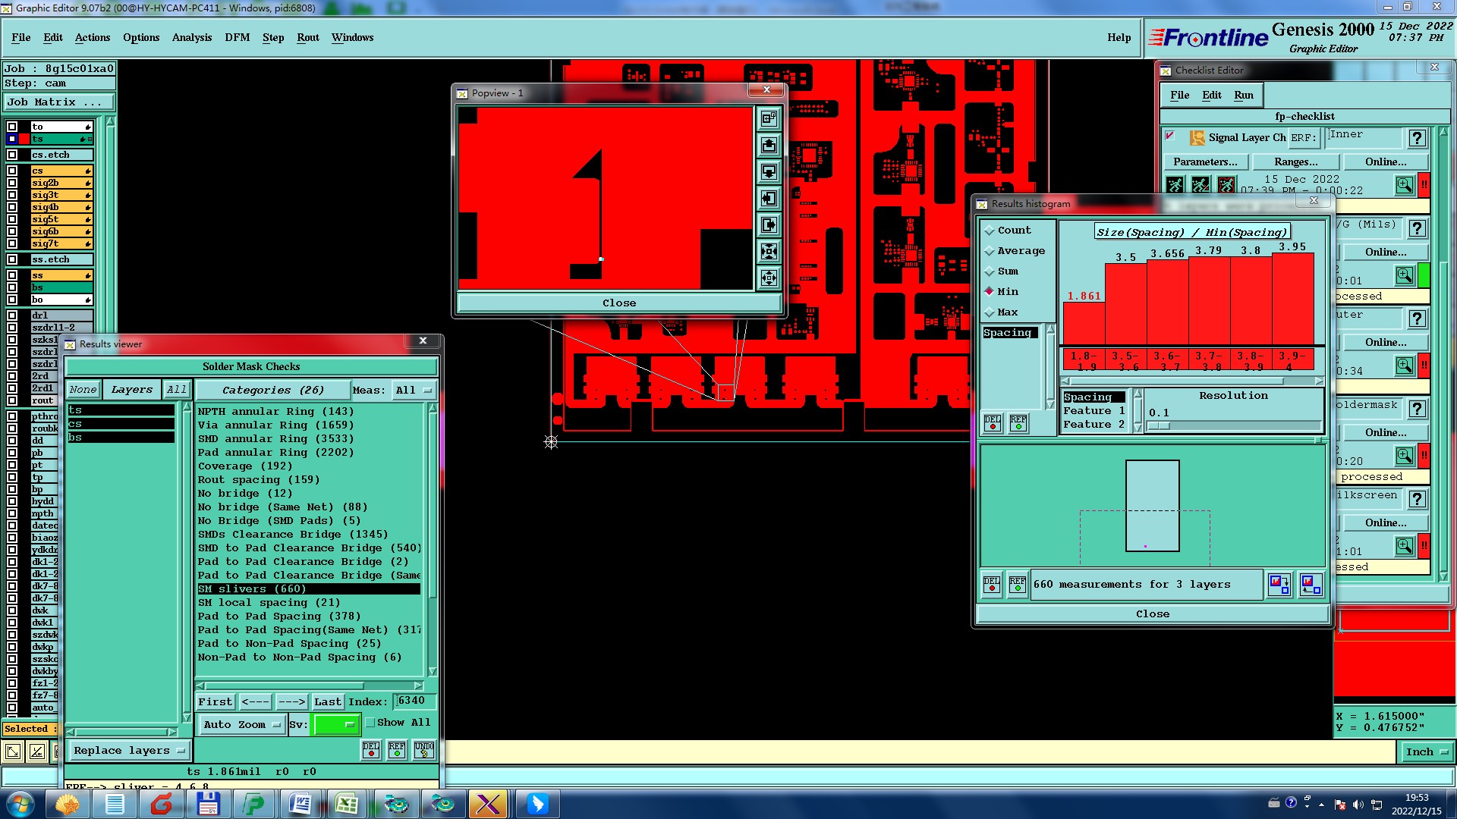Click the DEL icon beside histogram measurements

(992, 584)
